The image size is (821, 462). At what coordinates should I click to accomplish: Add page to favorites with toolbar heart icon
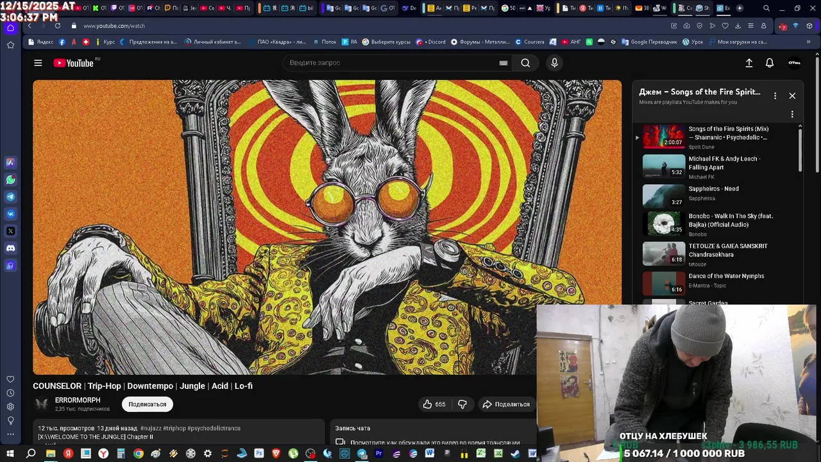(725, 26)
